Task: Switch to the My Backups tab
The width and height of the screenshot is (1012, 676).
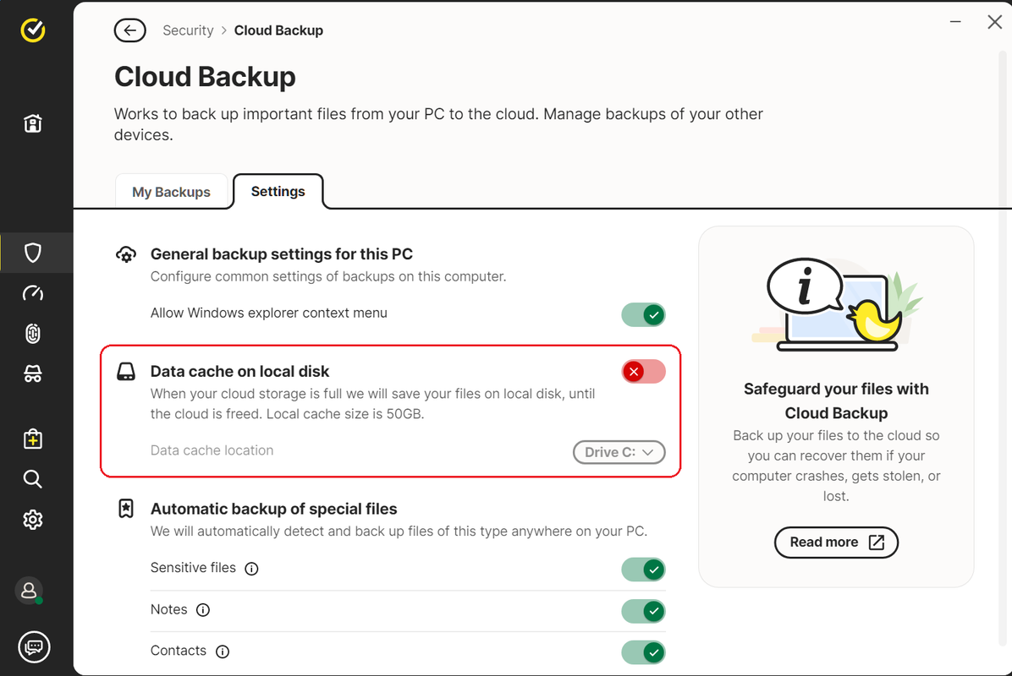Action: coord(171,192)
